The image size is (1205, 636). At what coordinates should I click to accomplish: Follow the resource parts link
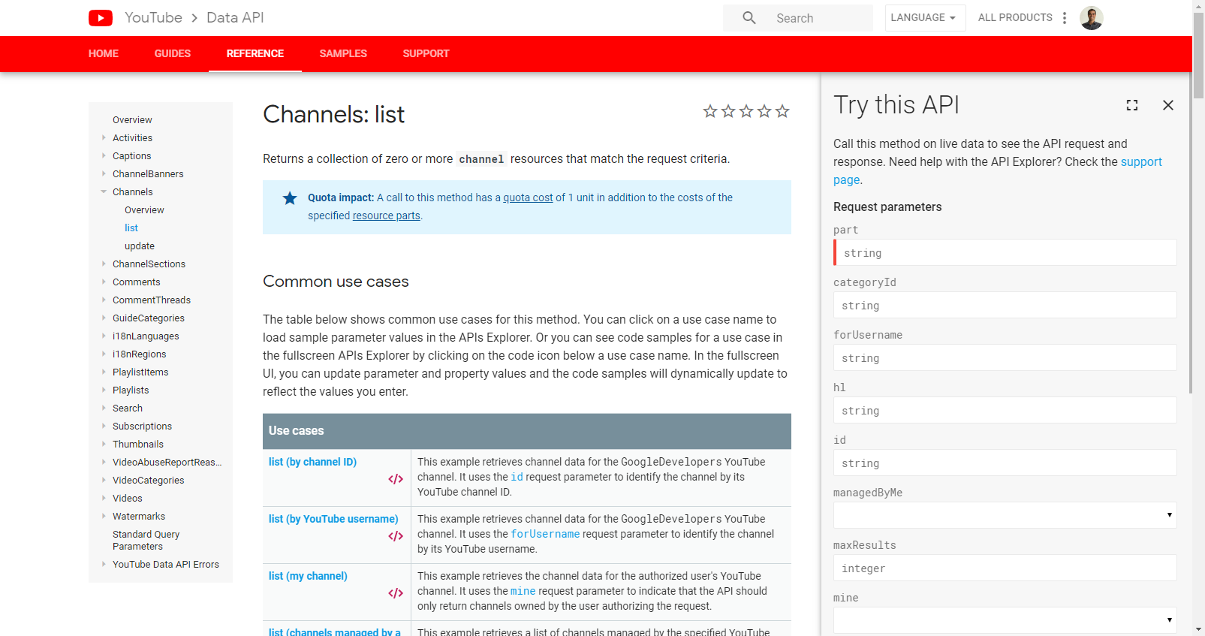pos(387,216)
